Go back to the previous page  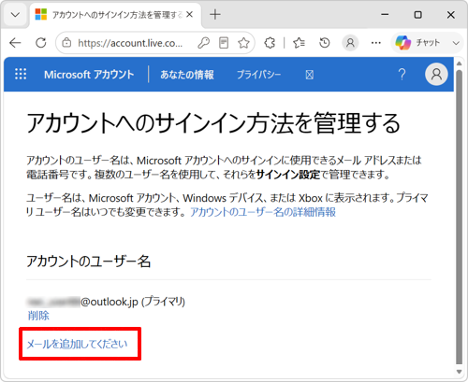click(15, 43)
